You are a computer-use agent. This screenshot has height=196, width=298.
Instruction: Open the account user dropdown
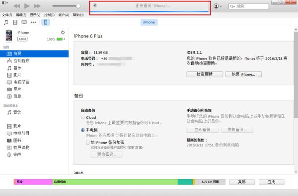pos(218,6)
